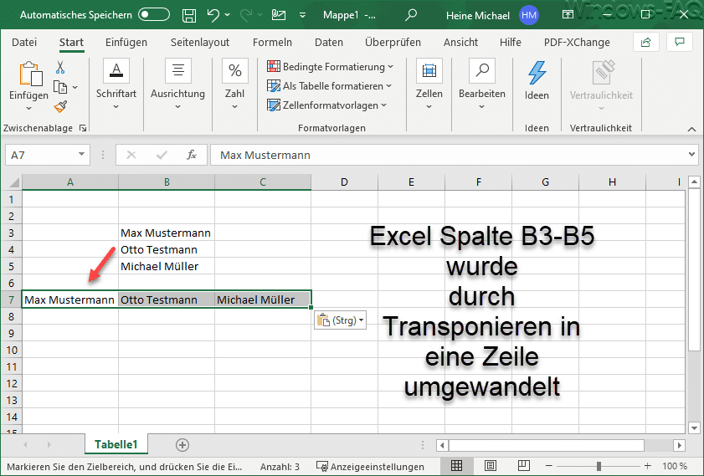Screen dimensions: 704x476
Task: Expand the formula bar with the arrow
Action: point(691,155)
